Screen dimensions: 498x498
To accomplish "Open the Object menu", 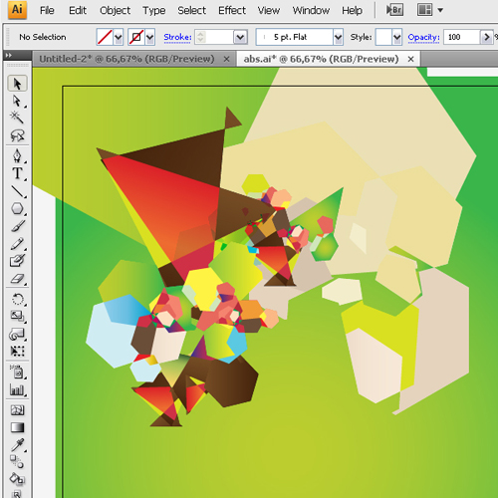I will coord(116,10).
